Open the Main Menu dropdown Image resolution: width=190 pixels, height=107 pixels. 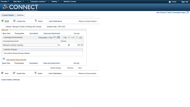[x=18, y=1]
